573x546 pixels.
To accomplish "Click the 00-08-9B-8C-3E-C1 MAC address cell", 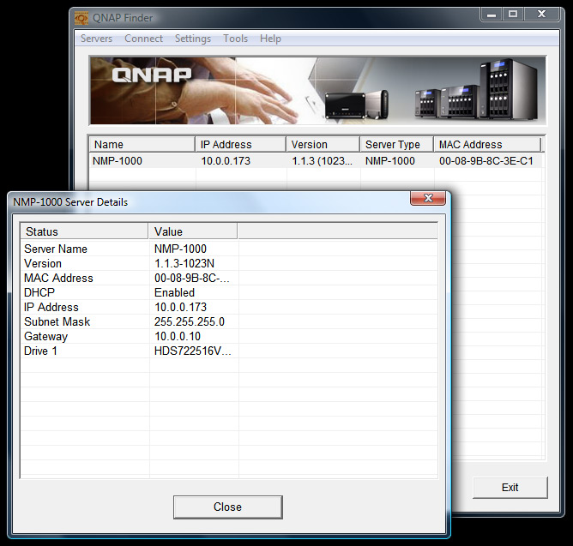I will click(x=486, y=160).
